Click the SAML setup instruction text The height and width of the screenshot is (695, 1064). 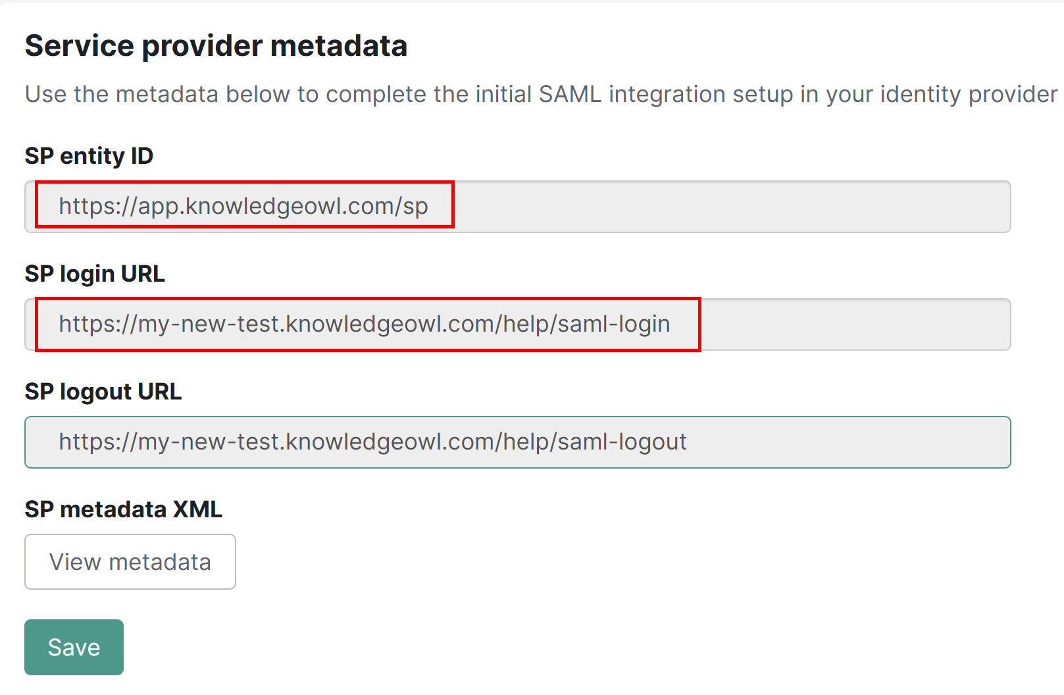pos(526,93)
